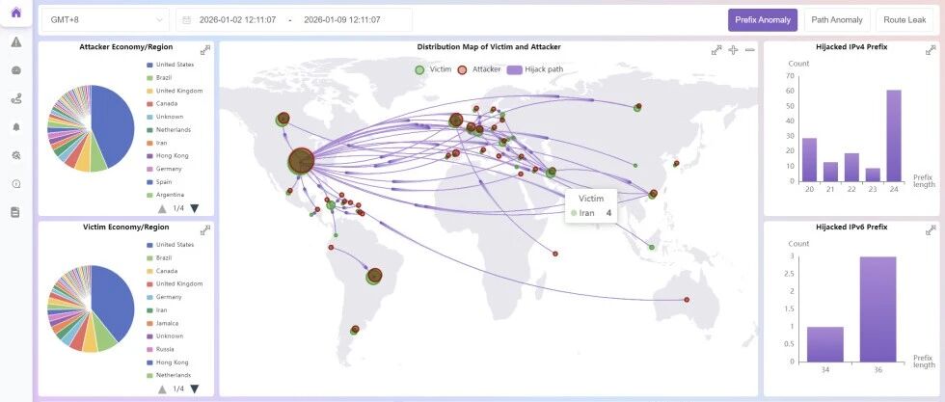Switch to Route Leak tab
This screenshot has width=945, height=402.
904,20
